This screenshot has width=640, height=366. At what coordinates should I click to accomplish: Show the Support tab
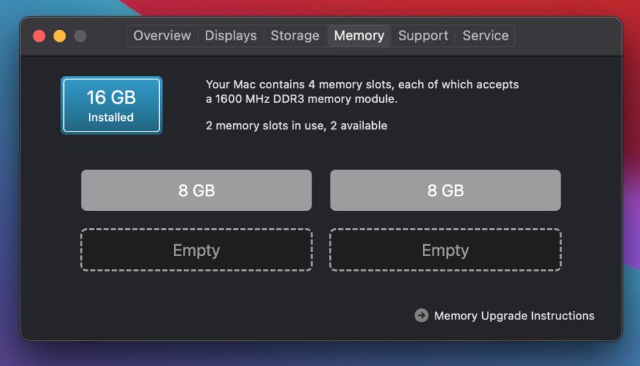423,35
